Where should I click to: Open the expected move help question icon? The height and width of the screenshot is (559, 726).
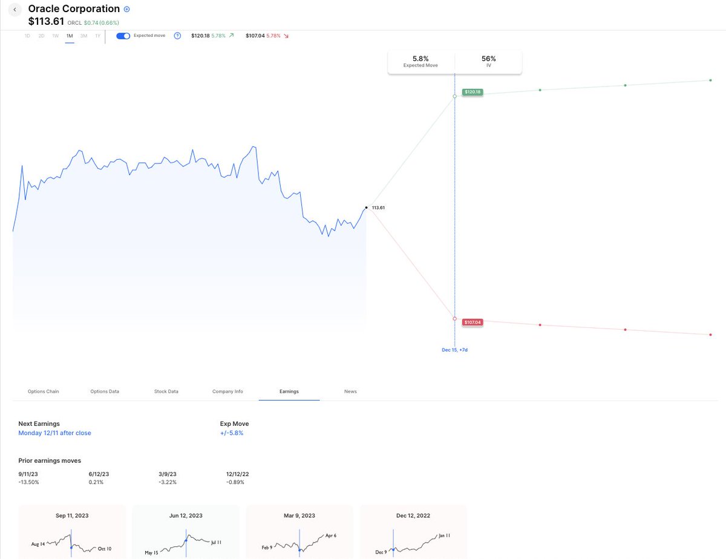pos(177,36)
